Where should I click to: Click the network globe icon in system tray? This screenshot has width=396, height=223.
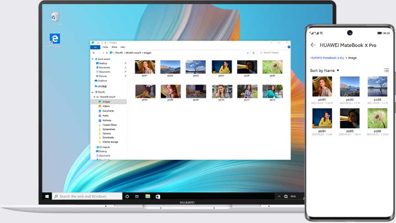coord(286,196)
